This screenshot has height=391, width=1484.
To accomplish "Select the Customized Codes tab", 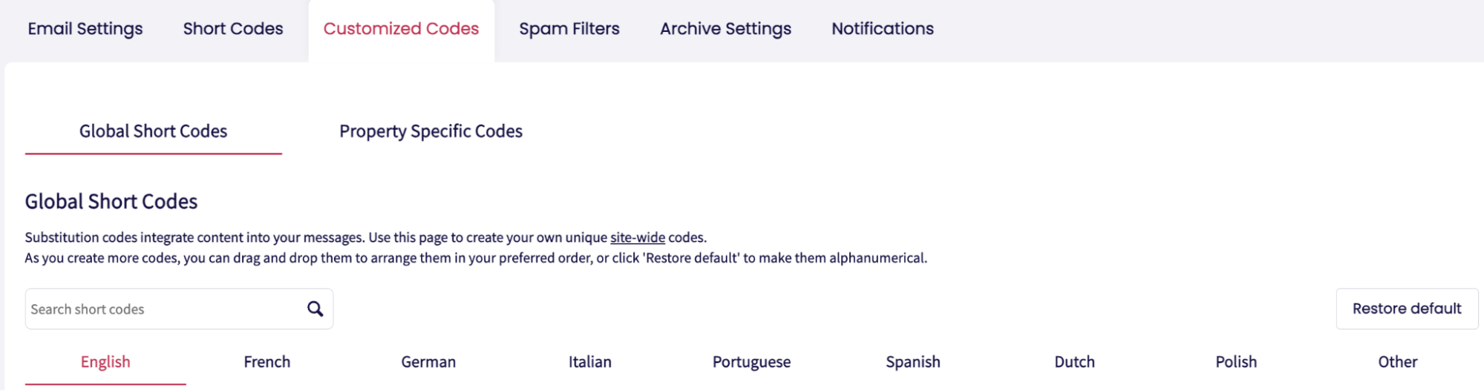I will click(x=401, y=29).
